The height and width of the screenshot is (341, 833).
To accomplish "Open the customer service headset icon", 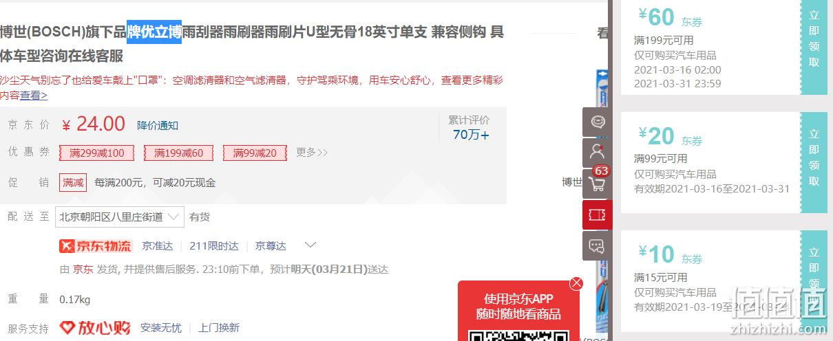I will [597, 122].
